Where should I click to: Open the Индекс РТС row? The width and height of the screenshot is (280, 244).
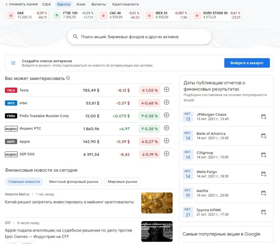(89, 129)
